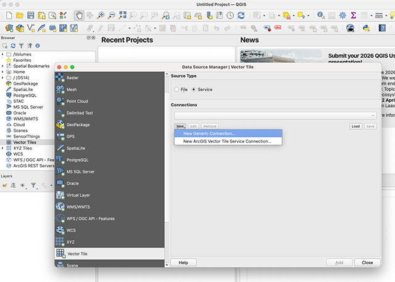395x282 pixels.
Task: Click the New GeoPackage Layer icon
Action: pyautogui.click(x=20, y=28)
